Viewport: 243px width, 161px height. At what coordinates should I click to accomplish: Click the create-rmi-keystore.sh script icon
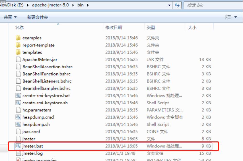[x=18, y=103]
